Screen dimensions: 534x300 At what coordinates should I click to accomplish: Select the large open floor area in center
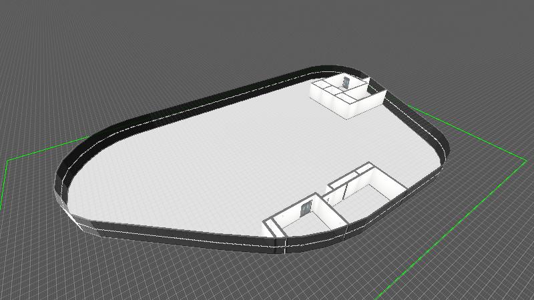tap(220, 160)
